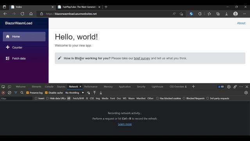Switch to the Sources DevTools tab
250x141 pixels.
pos(61,87)
